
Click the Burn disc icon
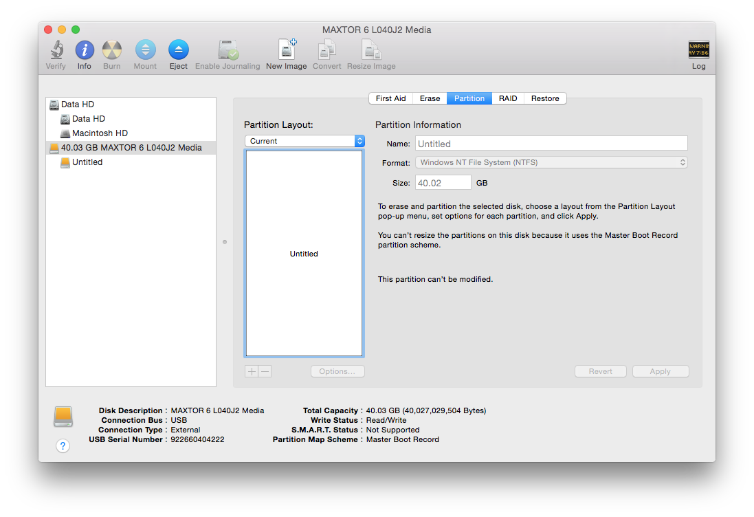click(x=111, y=50)
